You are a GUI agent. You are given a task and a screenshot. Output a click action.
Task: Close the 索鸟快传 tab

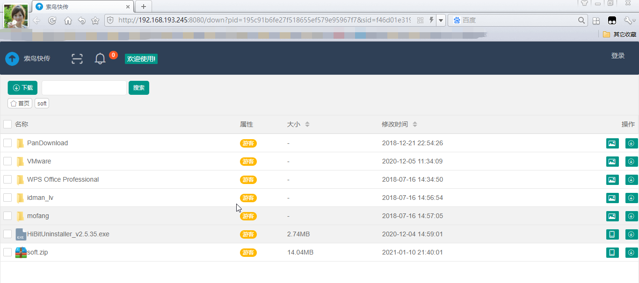pyautogui.click(x=128, y=7)
